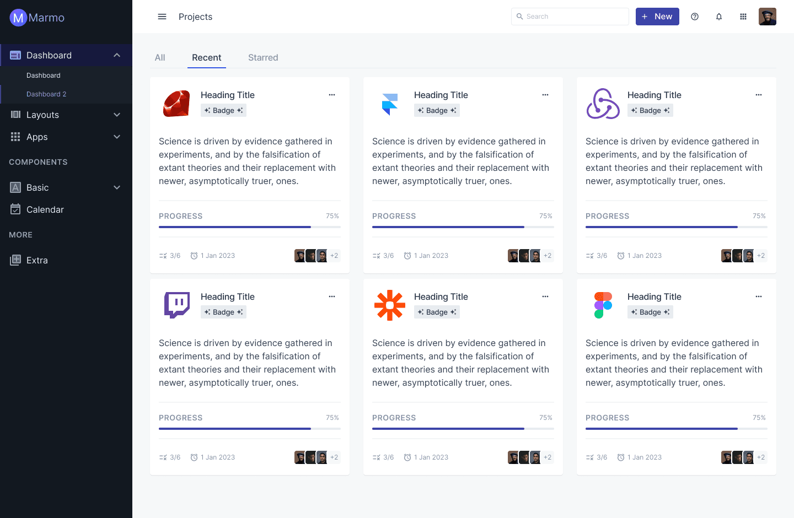Click the New button
794x518 pixels.
point(657,17)
